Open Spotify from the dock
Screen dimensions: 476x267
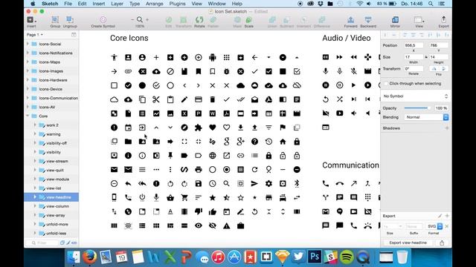(347, 257)
